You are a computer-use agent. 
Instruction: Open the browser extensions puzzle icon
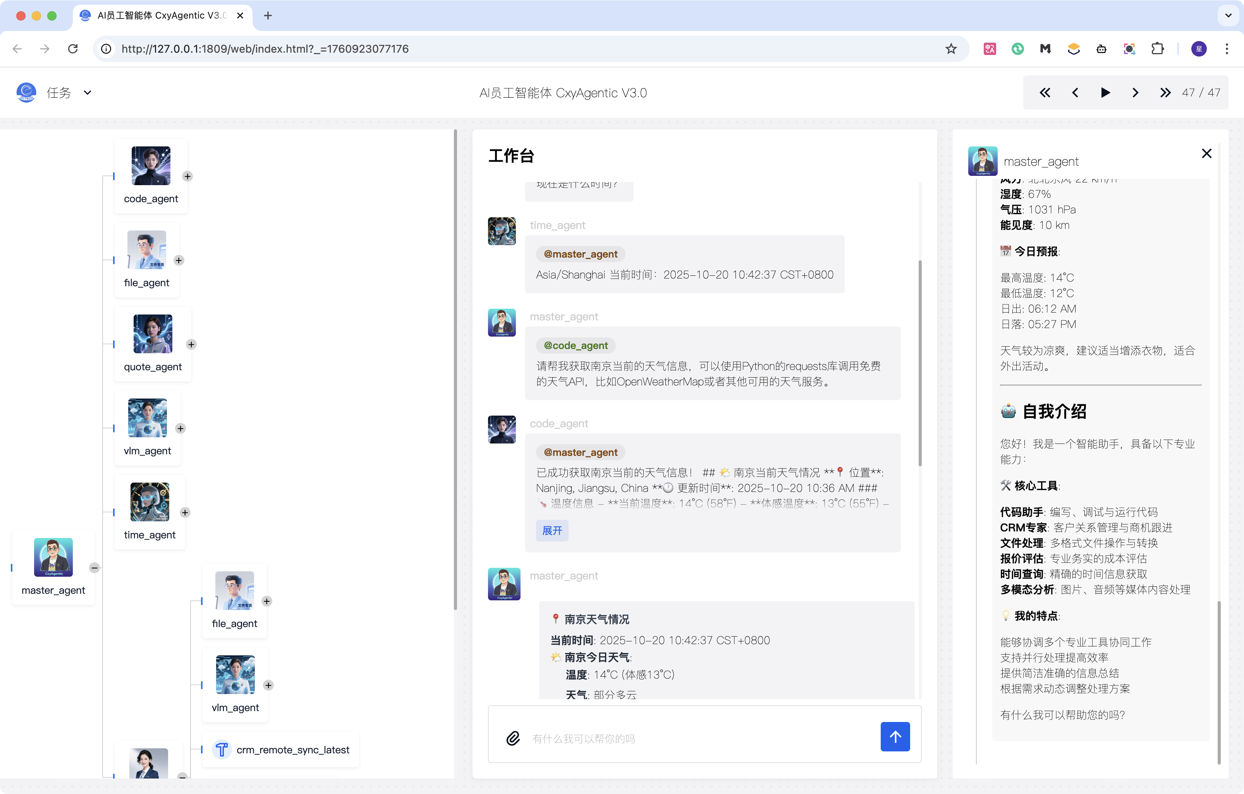1157,48
